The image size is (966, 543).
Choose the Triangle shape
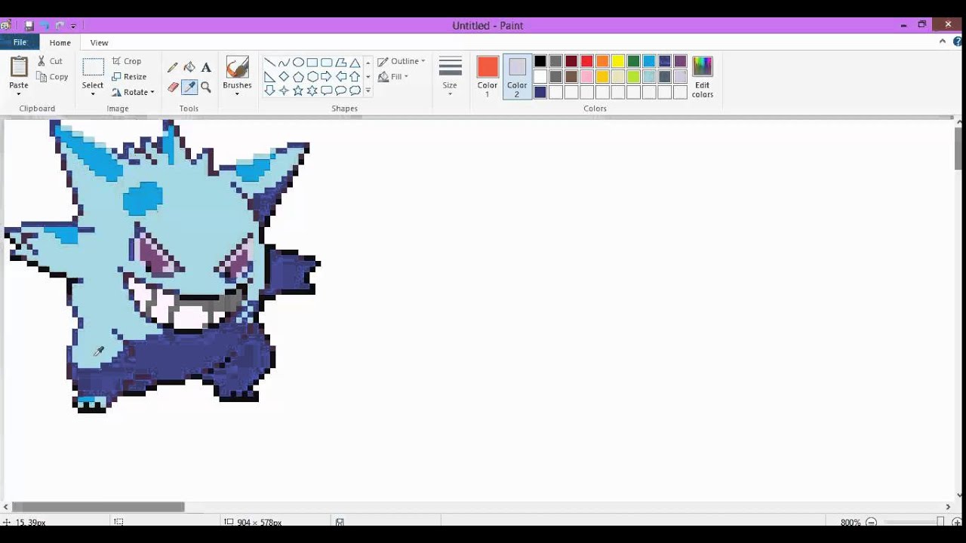coord(355,63)
